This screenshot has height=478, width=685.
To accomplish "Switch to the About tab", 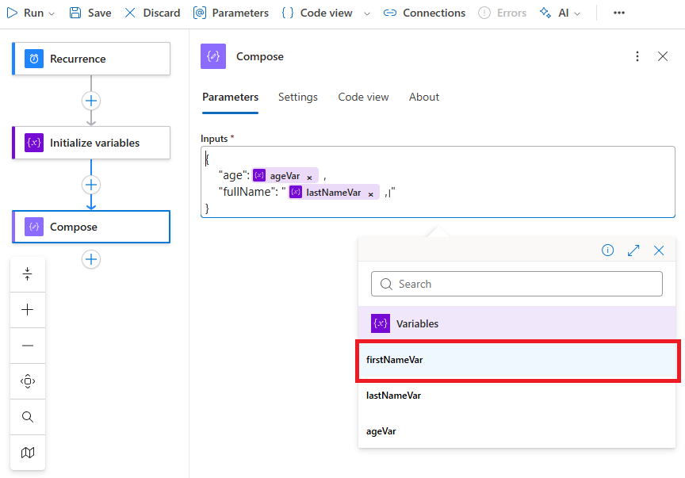I will coord(424,97).
